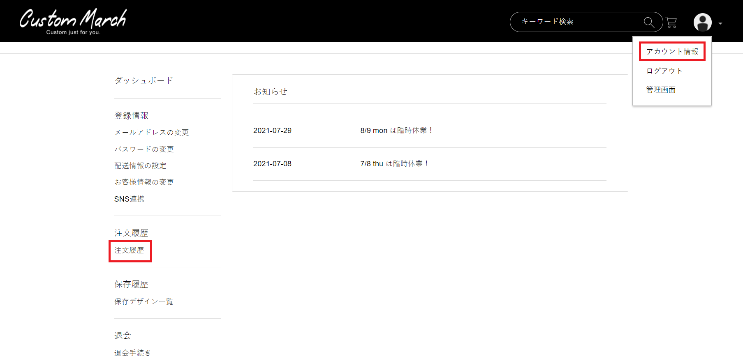Select アカウント情報 from the menu
The width and height of the screenshot is (743, 356).
[672, 51]
